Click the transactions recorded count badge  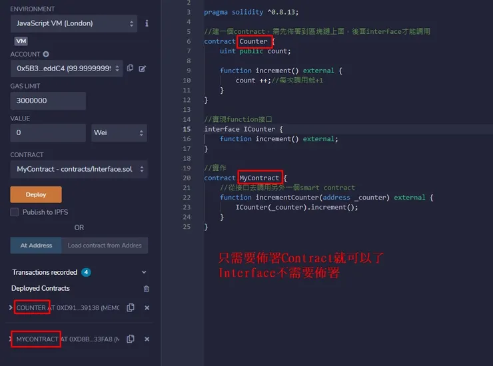click(86, 272)
